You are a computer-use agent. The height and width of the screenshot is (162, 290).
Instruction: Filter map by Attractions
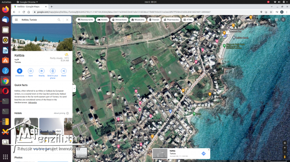(119, 20)
